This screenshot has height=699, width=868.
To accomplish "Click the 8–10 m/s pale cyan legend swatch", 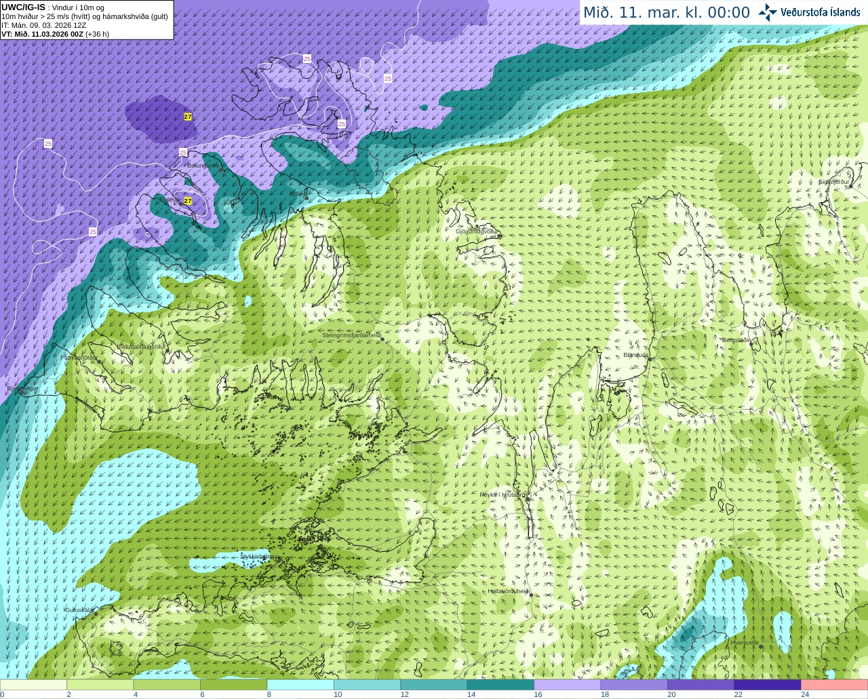I will click(x=300, y=685).
